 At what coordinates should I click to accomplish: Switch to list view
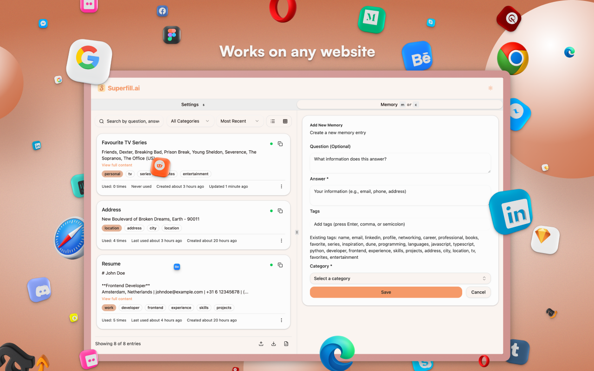pyautogui.click(x=273, y=121)
